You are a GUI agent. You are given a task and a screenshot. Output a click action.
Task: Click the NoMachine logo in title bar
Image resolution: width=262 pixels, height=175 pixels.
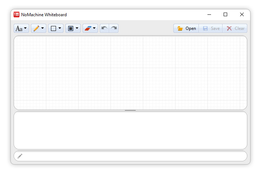pyautogui.click(x=17, y=15)
